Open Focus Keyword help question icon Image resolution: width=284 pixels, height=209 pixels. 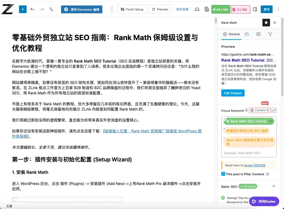click(246, 110)
